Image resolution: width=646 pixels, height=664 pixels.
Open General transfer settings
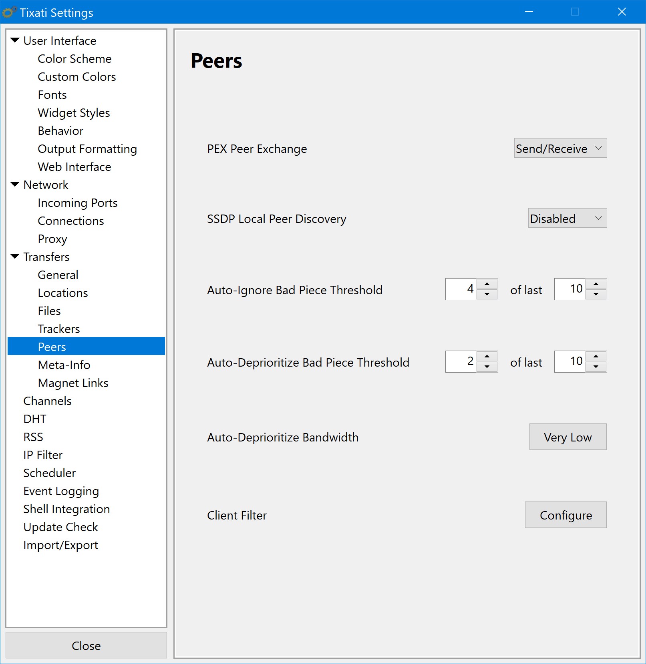58,275
